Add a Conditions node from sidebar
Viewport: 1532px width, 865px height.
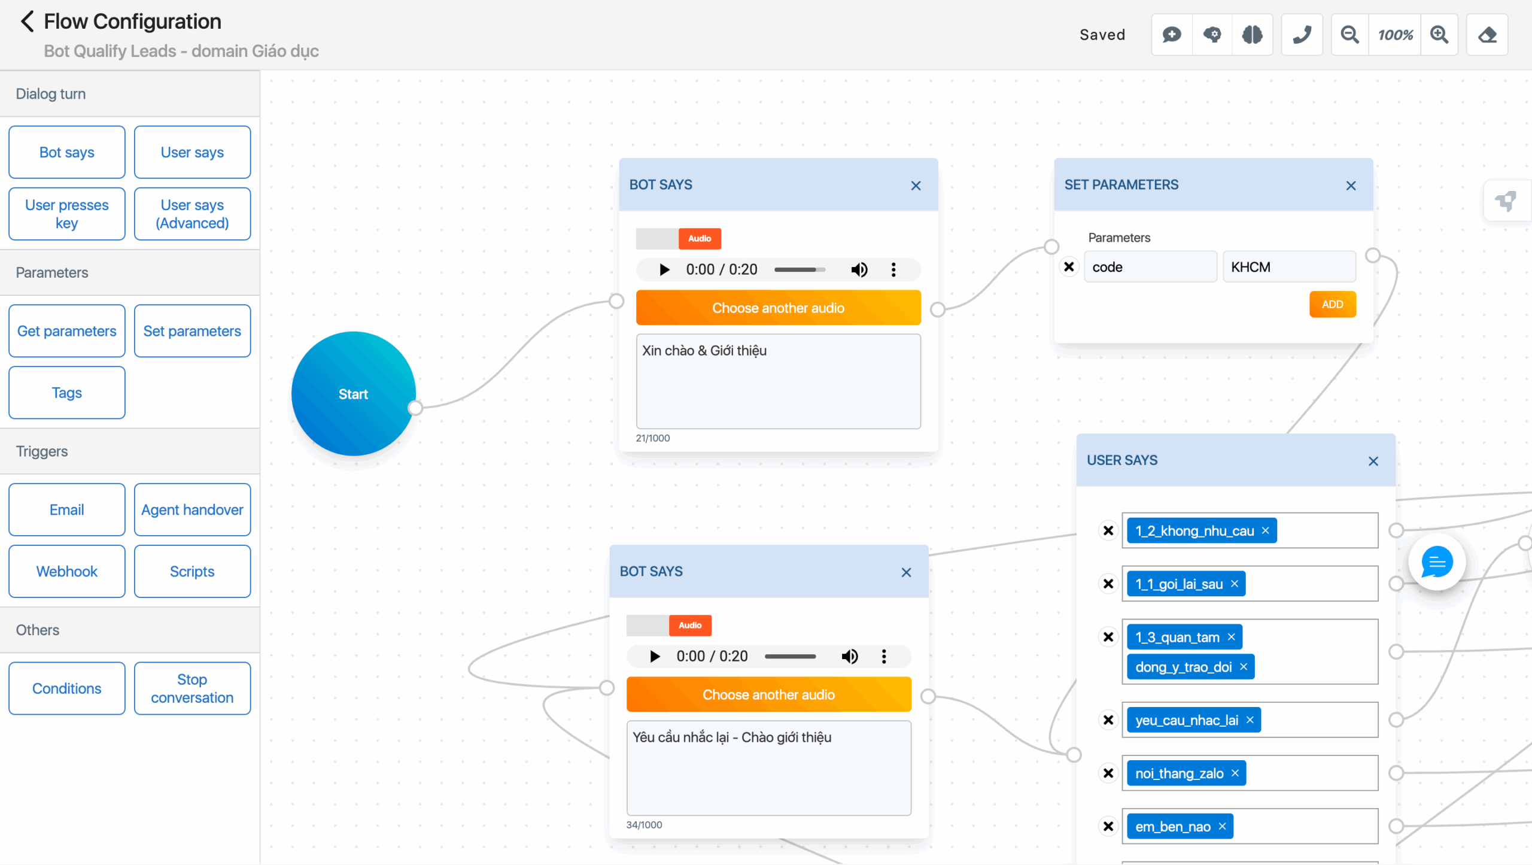pos(66,688)
